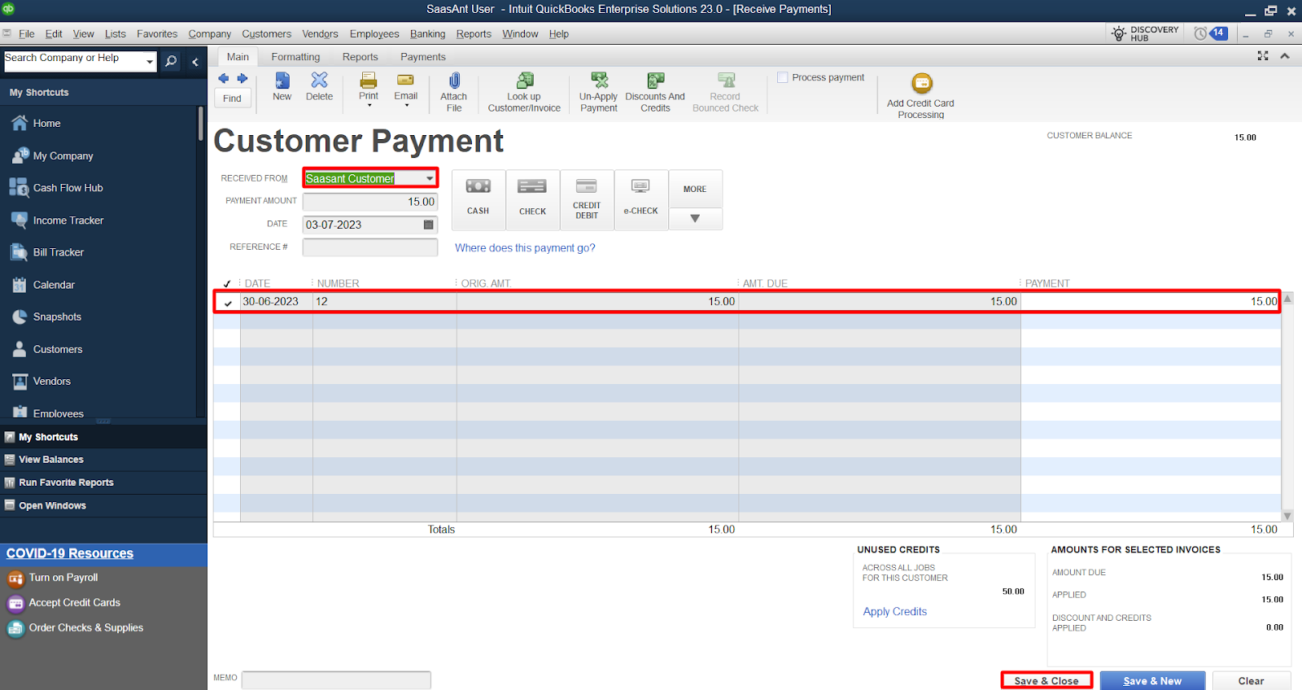Expand the MORE payment methods arrow
Image resolution: width=1302 pixels, height=690 pixels.
pos(695,218)
